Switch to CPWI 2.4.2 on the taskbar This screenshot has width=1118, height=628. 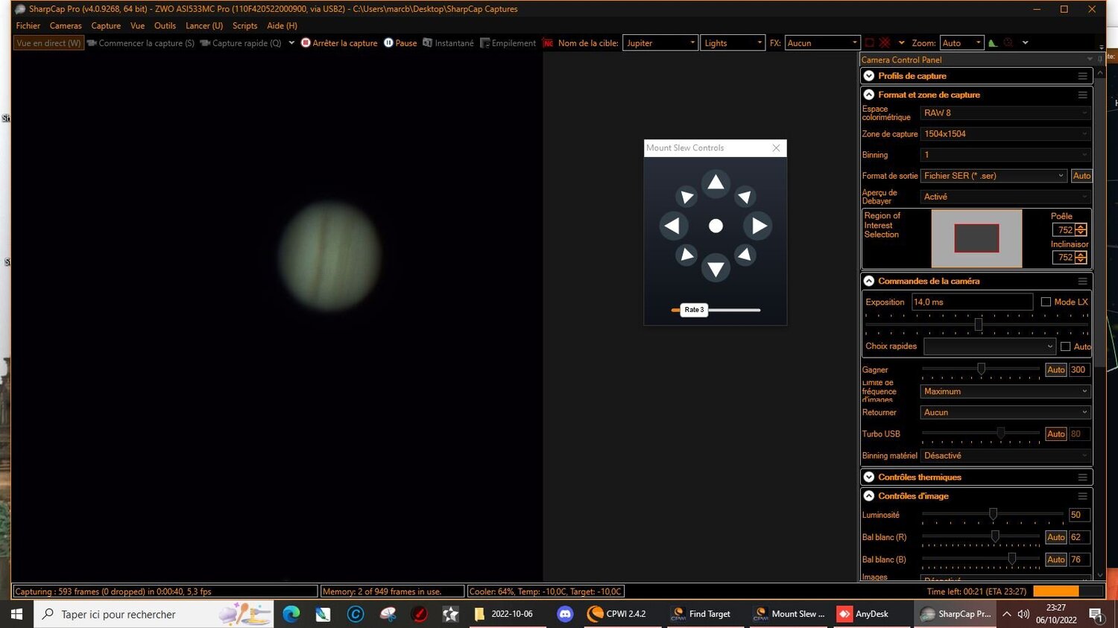point(617,613)
